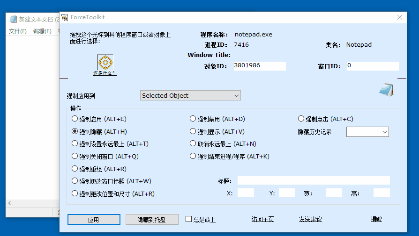Open the 访问主页 link

click(x=262, y=219)
